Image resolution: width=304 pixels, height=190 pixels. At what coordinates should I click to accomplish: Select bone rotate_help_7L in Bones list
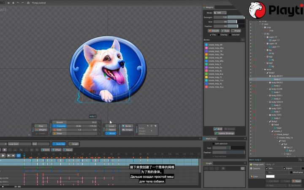tap(215, 77)
